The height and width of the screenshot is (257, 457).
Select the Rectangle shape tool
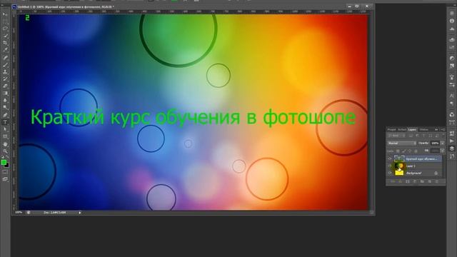(x=5, y=136)
